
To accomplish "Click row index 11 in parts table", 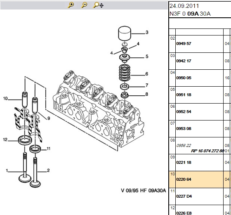I will pos(172,191).
